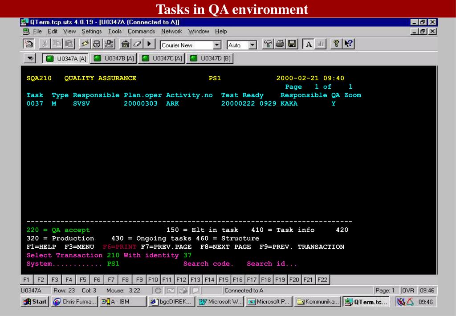Toggle the bar chart graphics mode button
456x316 pixels.
(319, 45)
